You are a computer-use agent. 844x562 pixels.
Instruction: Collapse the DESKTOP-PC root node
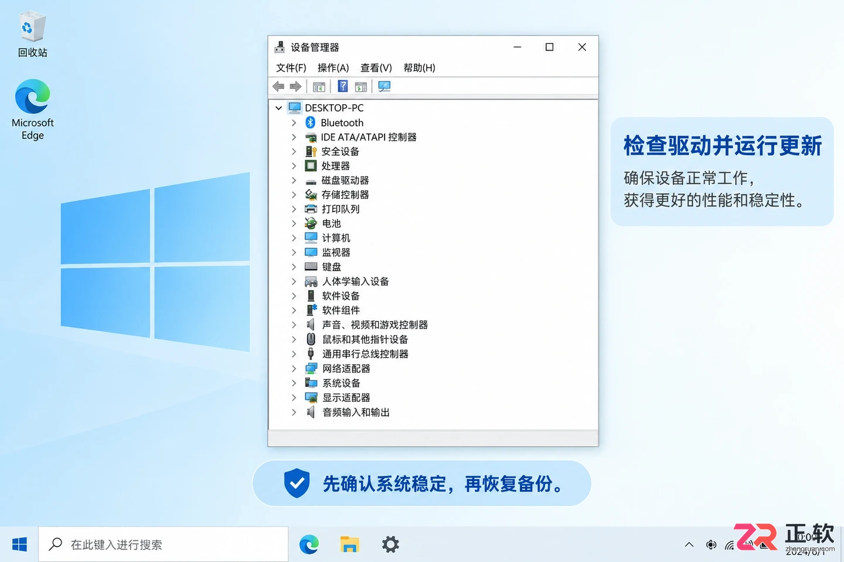click(278, 108)
